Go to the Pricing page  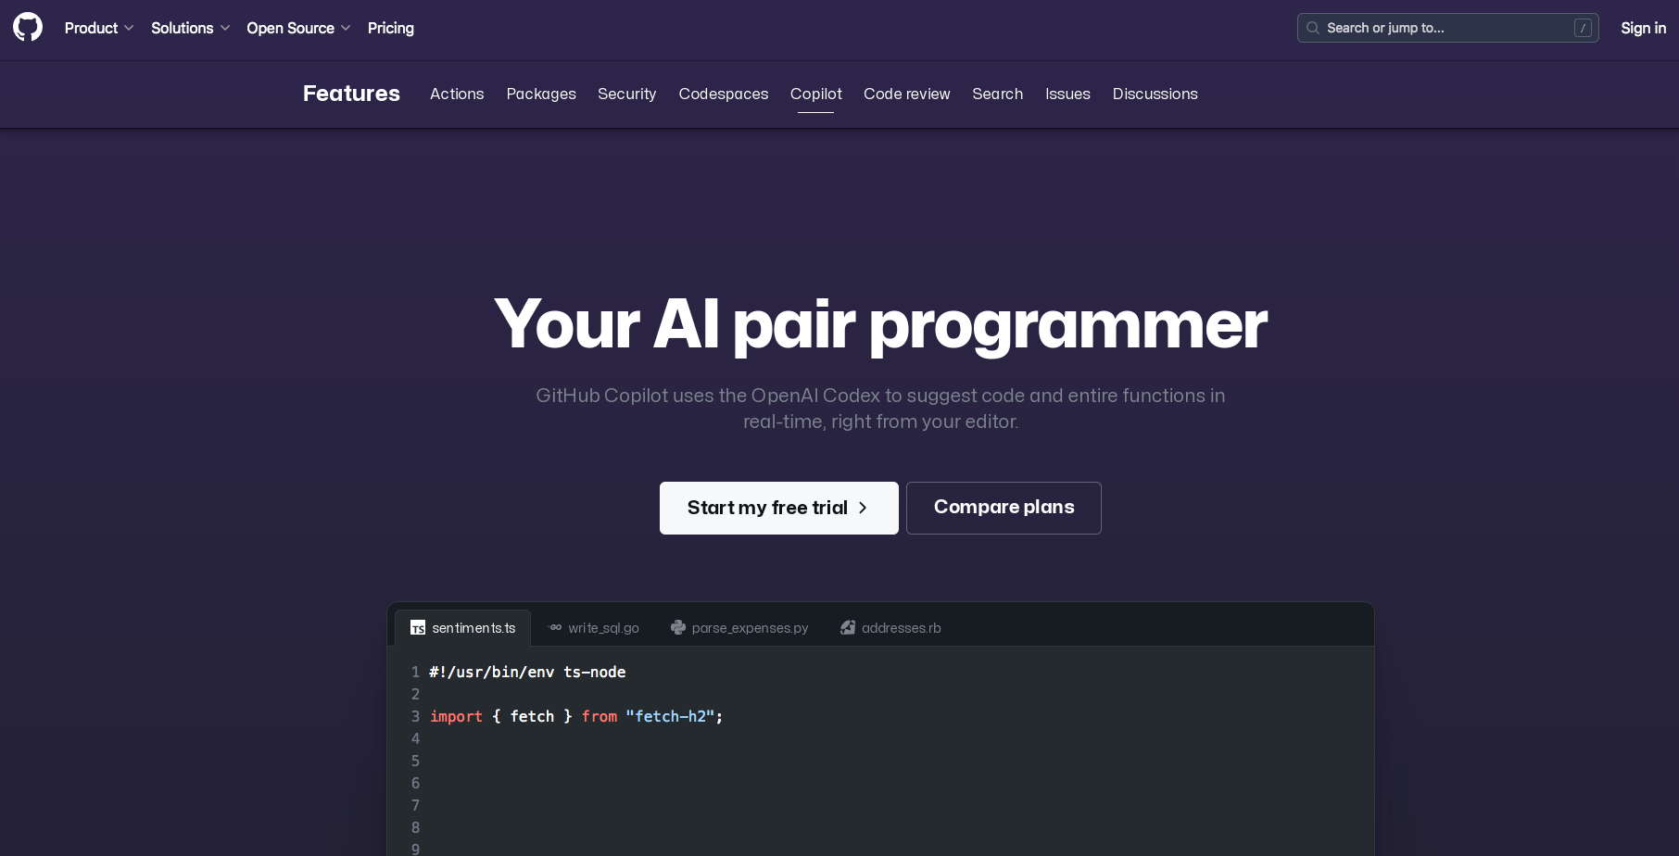click(391, 28)
